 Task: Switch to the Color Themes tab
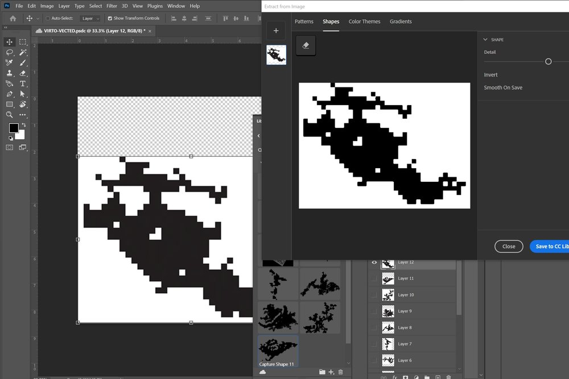point(364,22)
